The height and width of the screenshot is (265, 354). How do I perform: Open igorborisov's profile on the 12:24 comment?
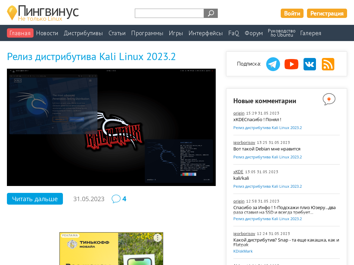click(244, 234)
